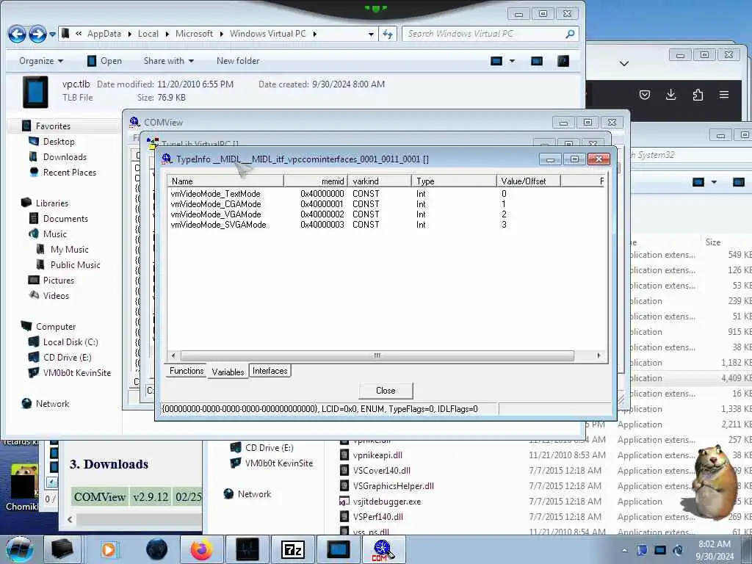Click the refresh icon next to address bar
Viewport: 752px width, 564px height.
tap(388, 34)
